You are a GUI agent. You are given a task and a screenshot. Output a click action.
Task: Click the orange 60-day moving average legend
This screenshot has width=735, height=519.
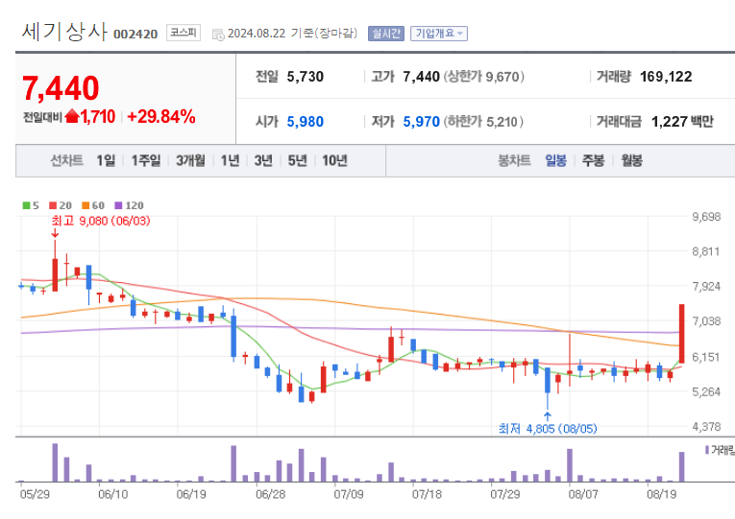click(x=92, y=205)
